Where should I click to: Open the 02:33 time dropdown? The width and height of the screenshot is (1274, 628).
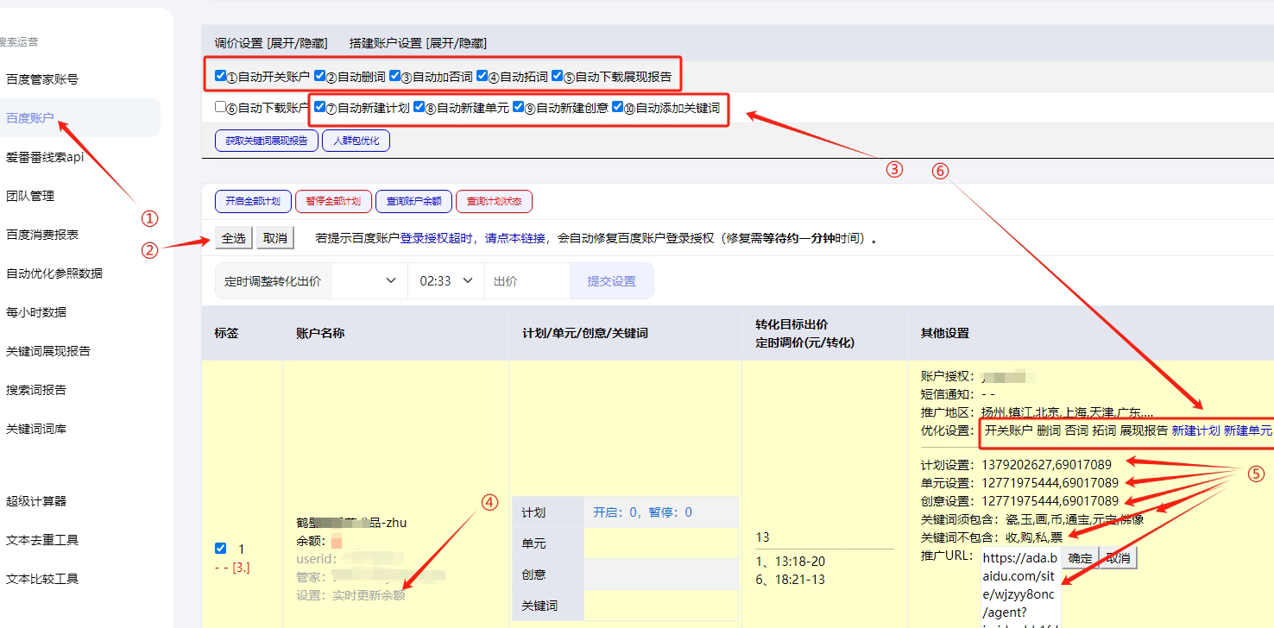[x=445, y=280]
